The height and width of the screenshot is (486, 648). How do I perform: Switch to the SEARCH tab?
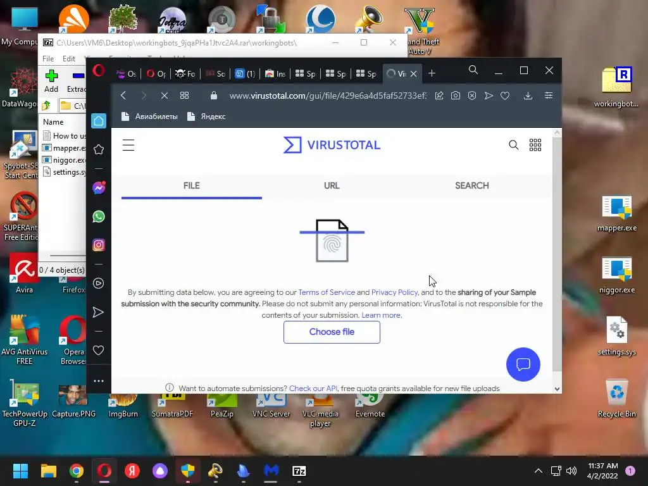(x=472, y=185)
